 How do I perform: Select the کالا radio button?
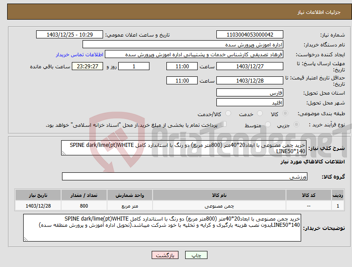pyautogui.click(x=286, y=113)
